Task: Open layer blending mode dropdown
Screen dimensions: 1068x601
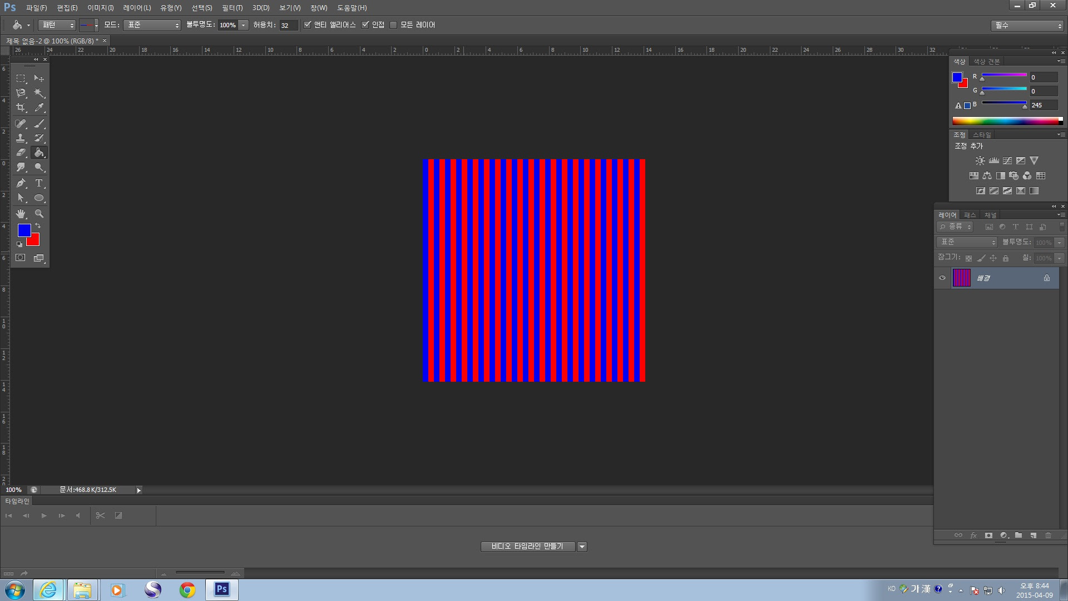Action: pos(967,242)
